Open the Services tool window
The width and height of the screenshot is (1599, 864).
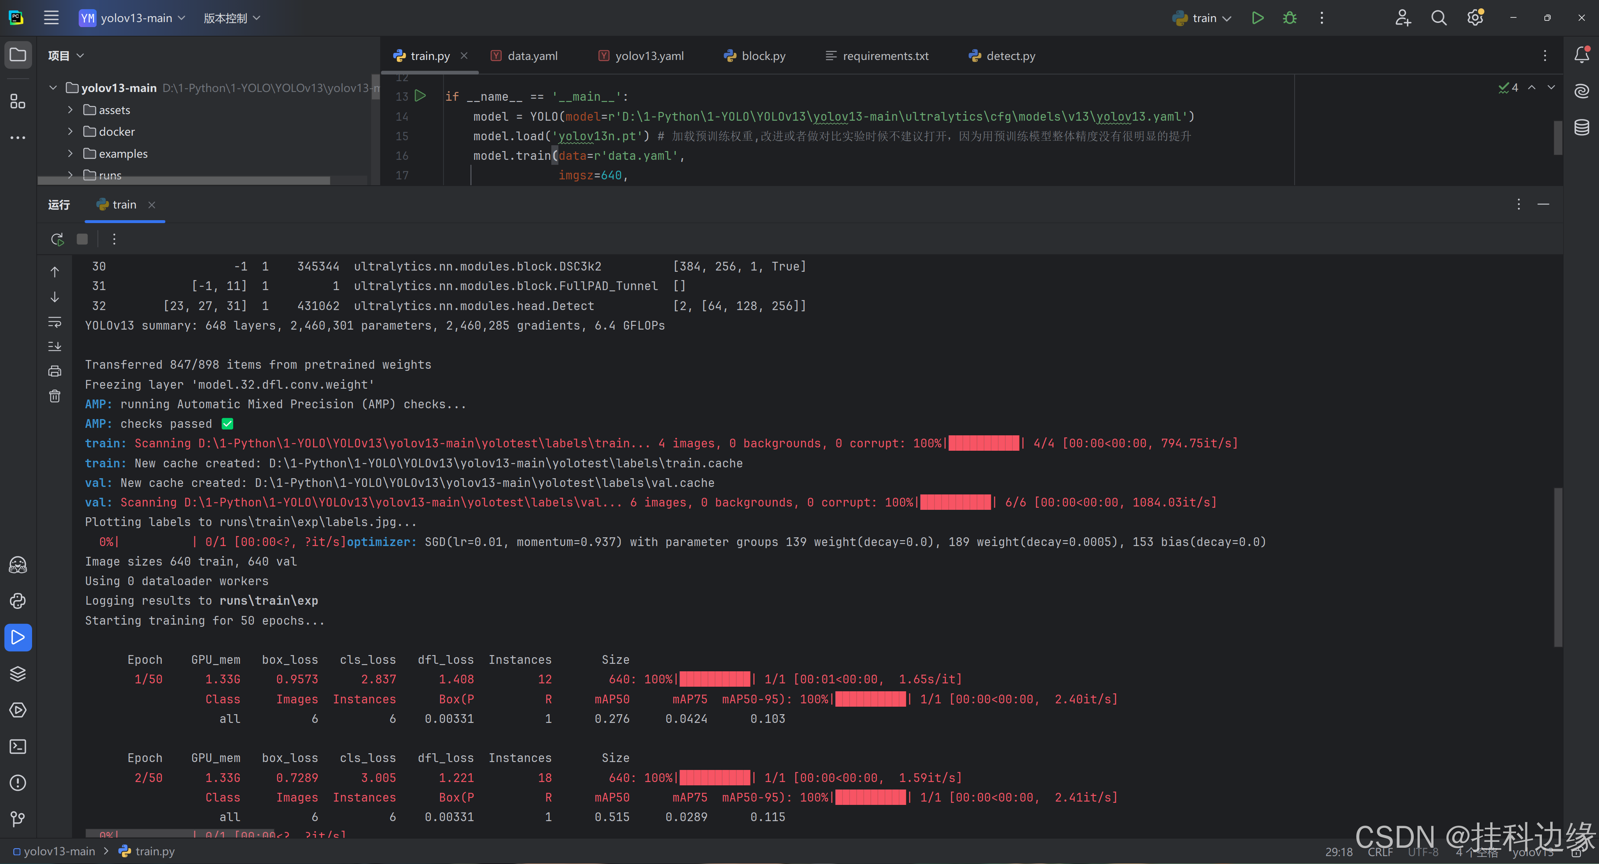(x=18, y=710)
